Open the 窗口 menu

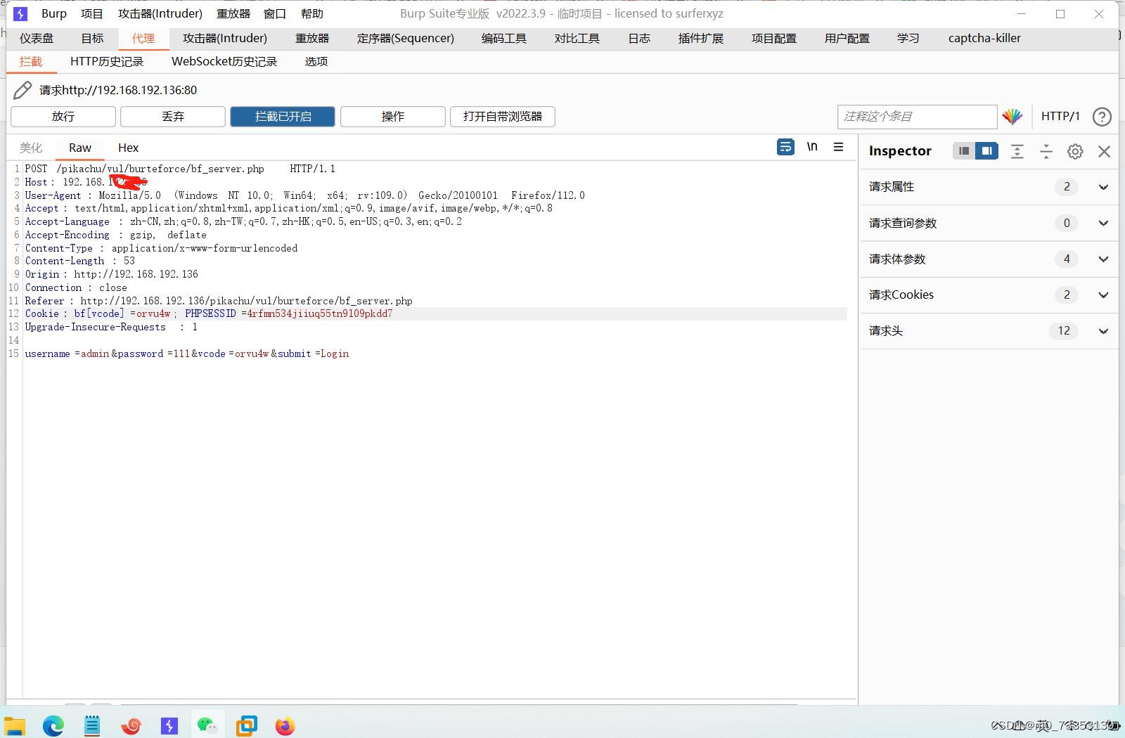[275, 14]
